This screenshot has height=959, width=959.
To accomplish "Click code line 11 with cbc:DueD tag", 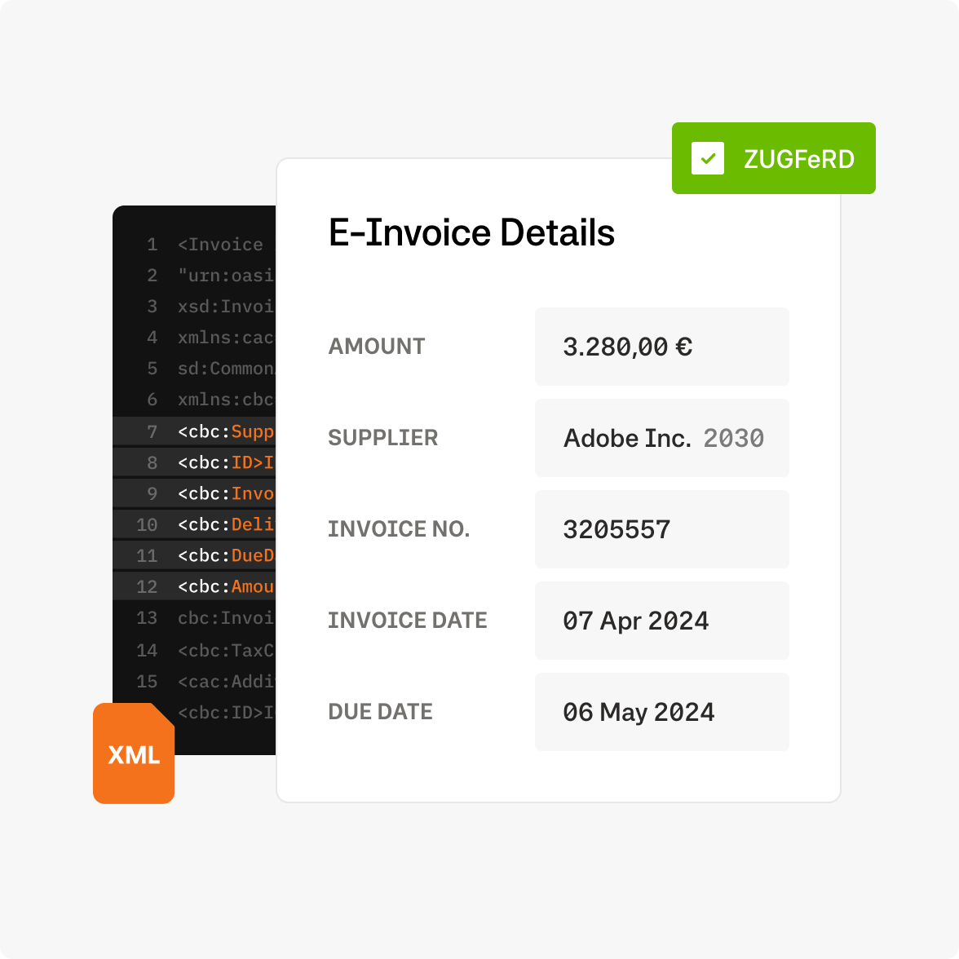I will [225, 555].
